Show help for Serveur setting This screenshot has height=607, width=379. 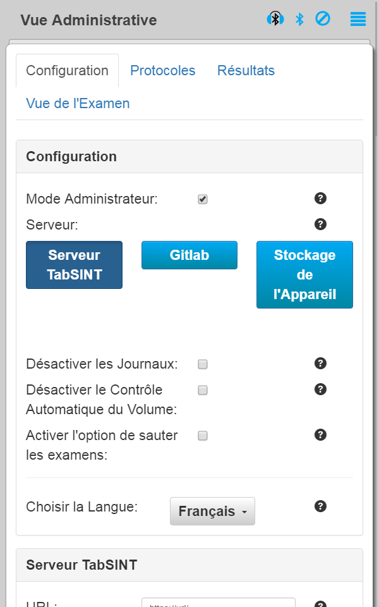[320, 224]
